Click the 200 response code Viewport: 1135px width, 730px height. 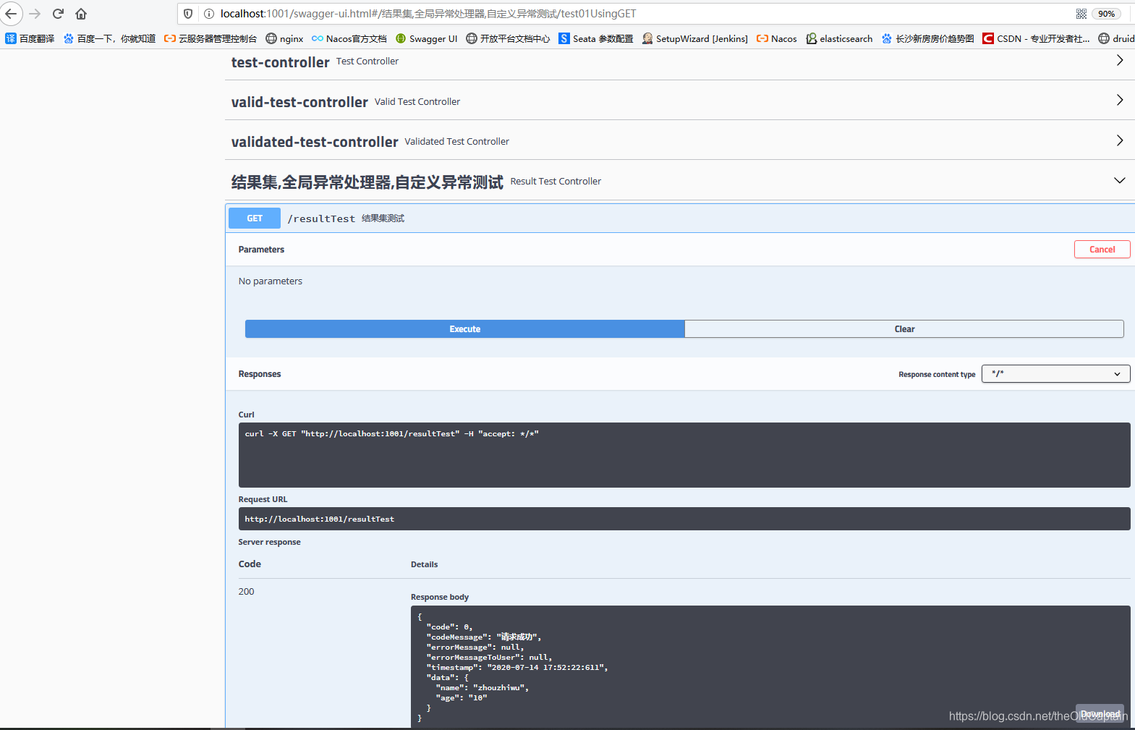(247, 592)
